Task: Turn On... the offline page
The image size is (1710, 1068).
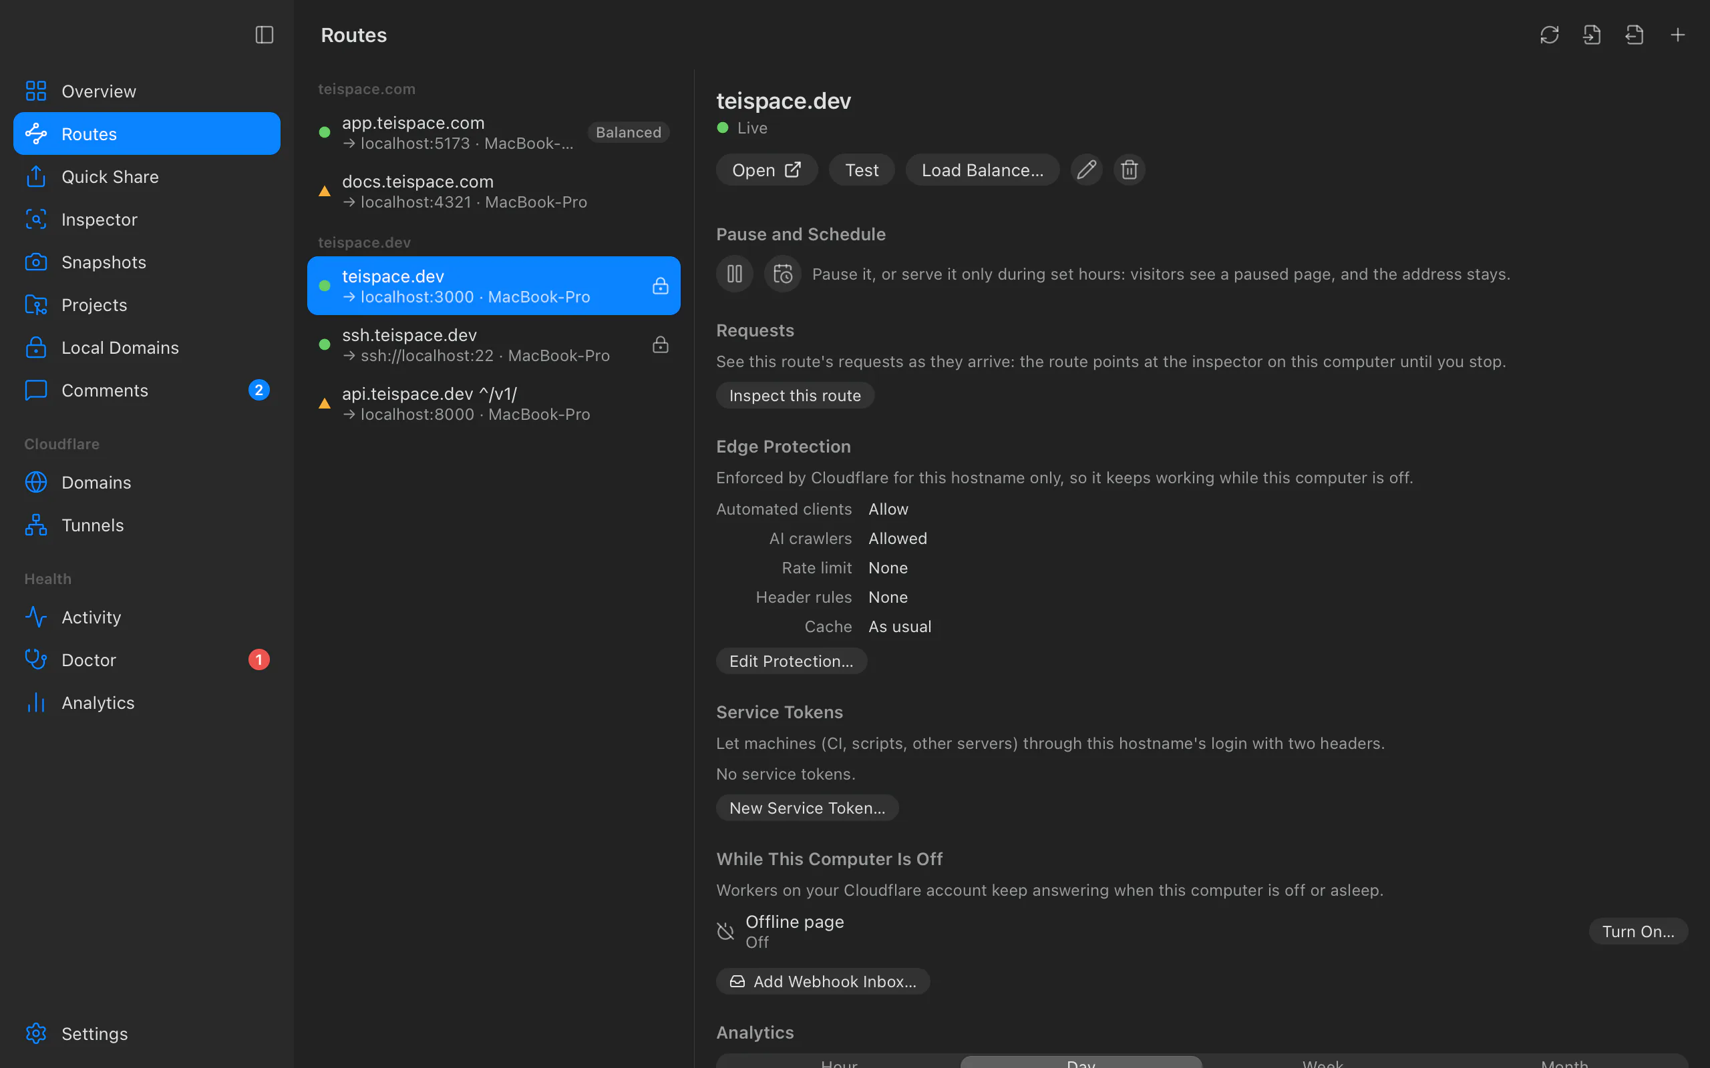Action: click(1638, 932)
